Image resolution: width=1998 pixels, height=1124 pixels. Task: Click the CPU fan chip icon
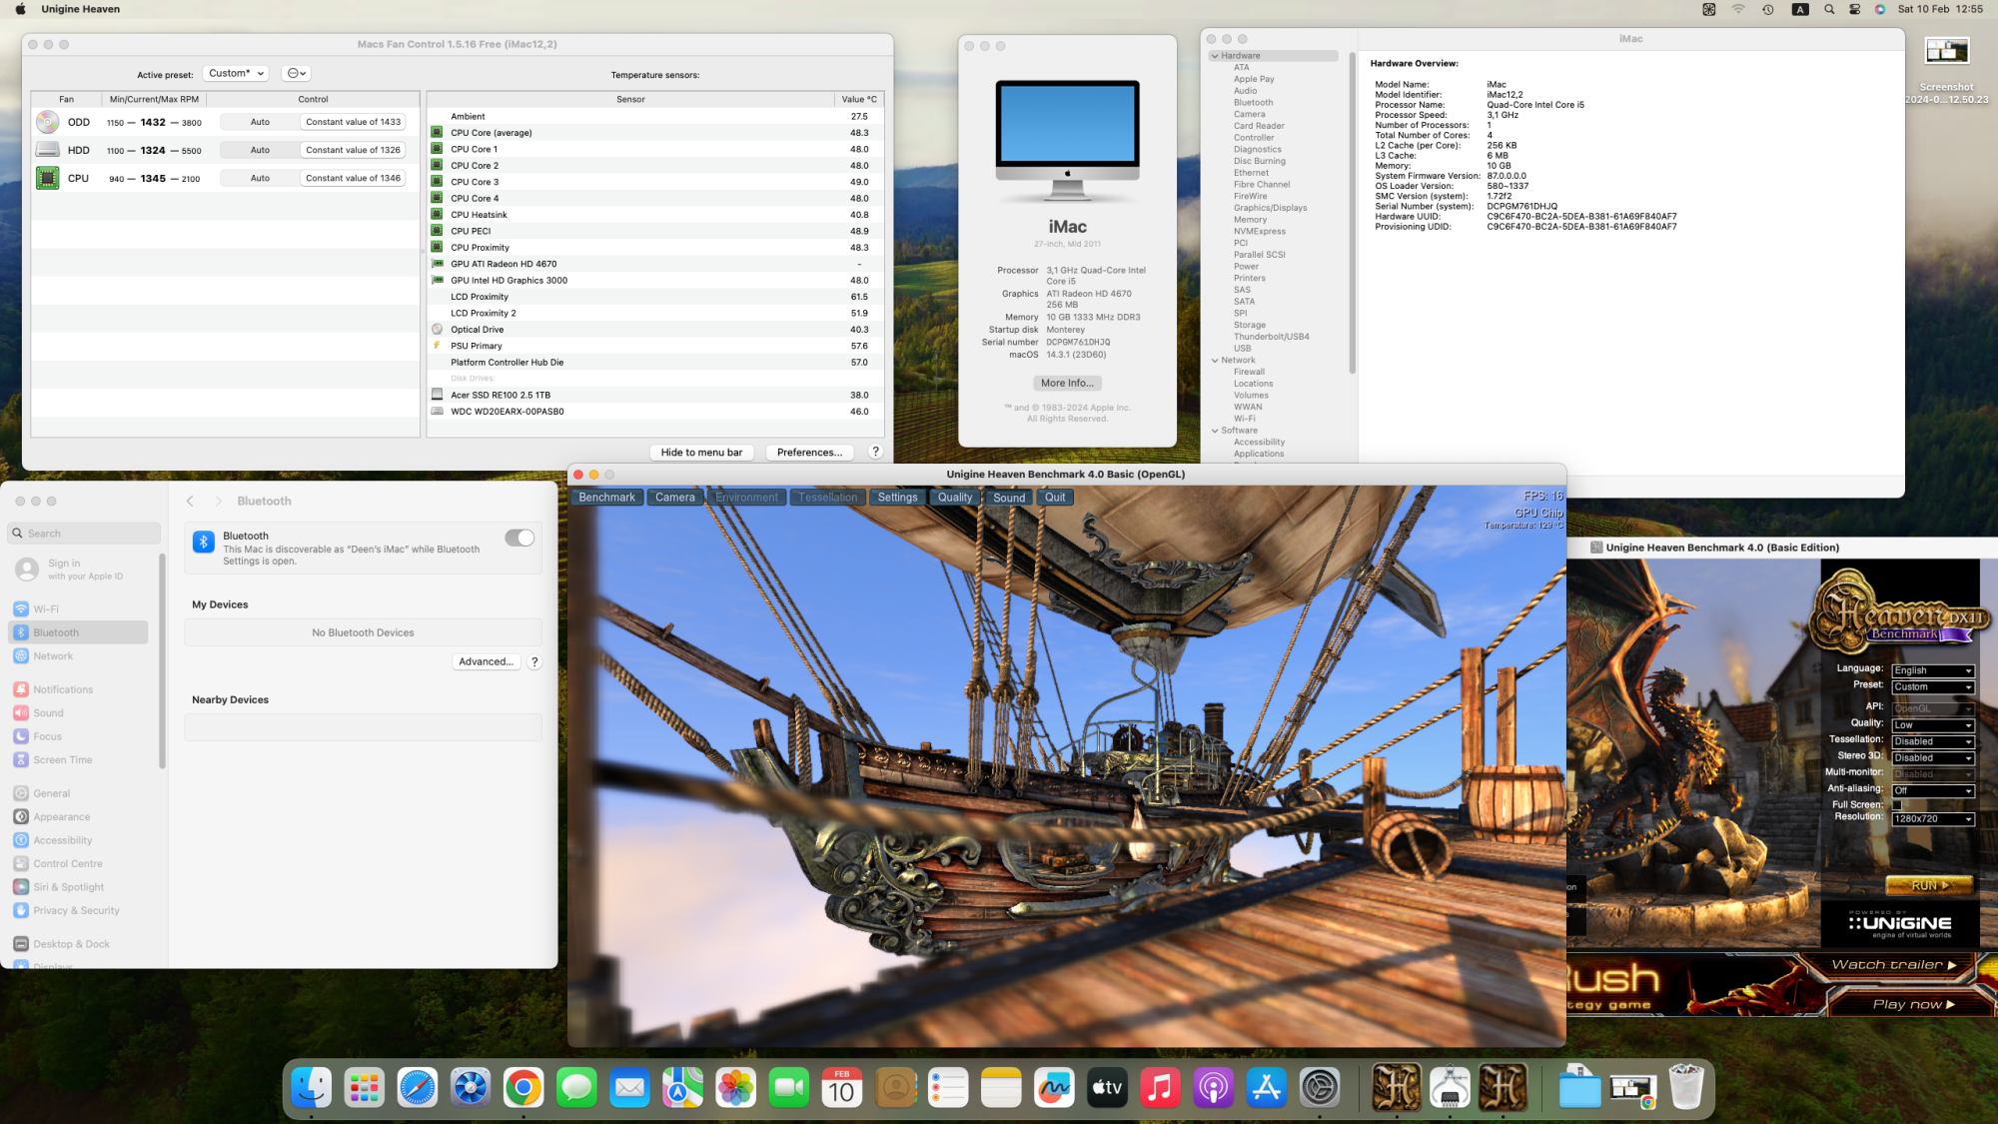(47, 178)
